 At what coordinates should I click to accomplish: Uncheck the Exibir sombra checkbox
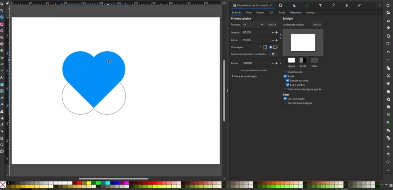287,85
